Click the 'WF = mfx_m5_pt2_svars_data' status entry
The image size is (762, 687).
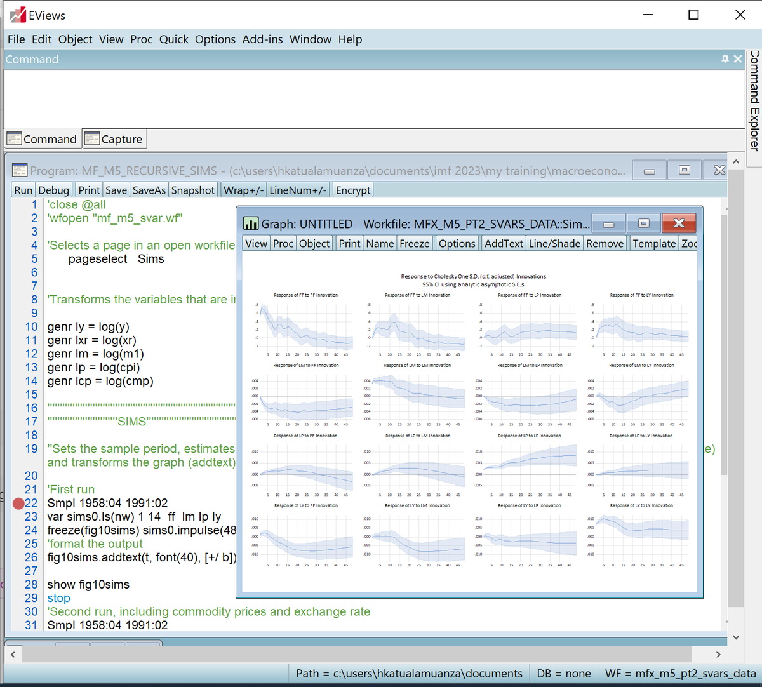pos(680,674)
